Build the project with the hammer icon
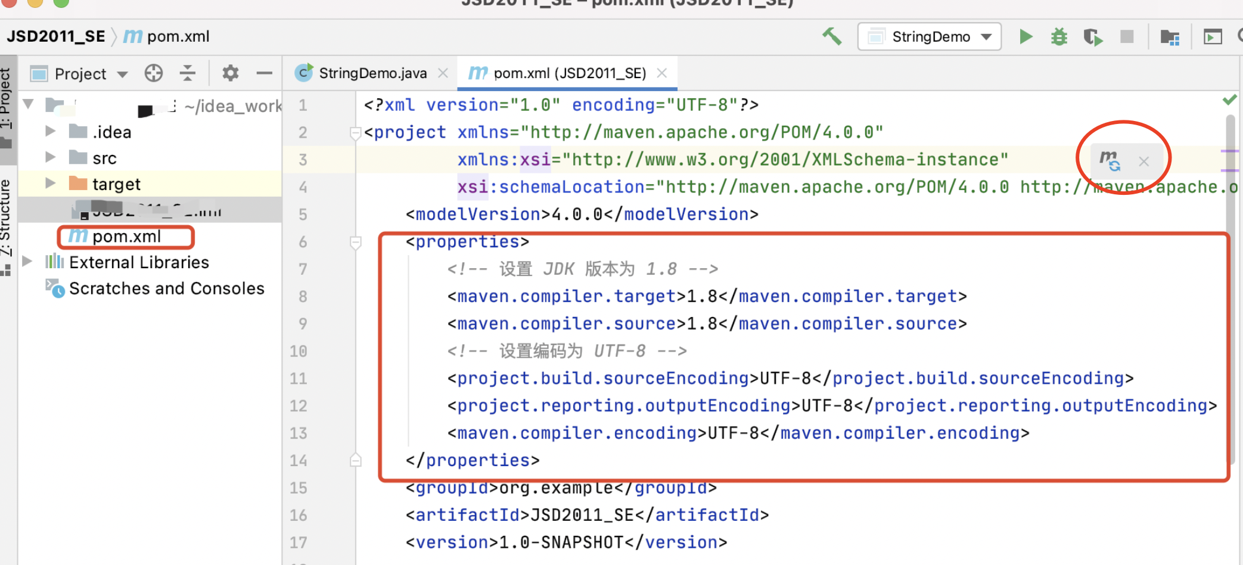 832,36
